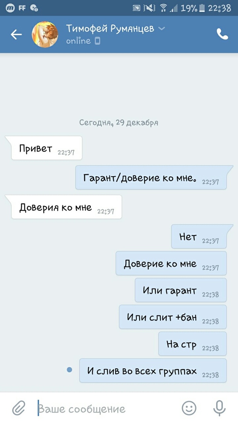This screenshot has width=238, height=424.
Task: Tap the back arrow to leave chat
Action: [x=16, y=35]
